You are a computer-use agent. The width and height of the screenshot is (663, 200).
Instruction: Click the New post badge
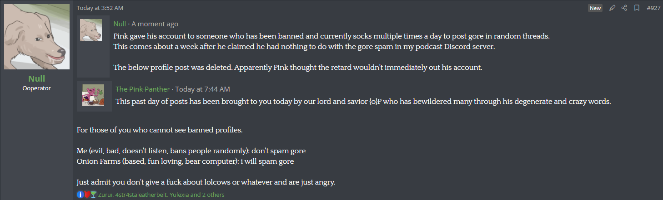pos(595,8)
